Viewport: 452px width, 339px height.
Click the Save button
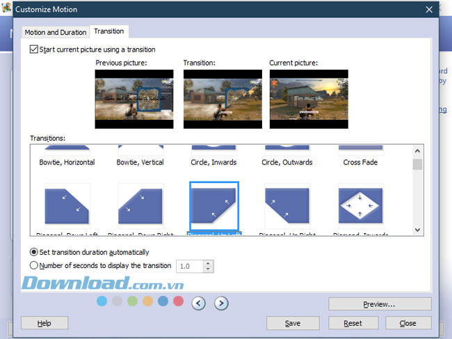(293, 323)
